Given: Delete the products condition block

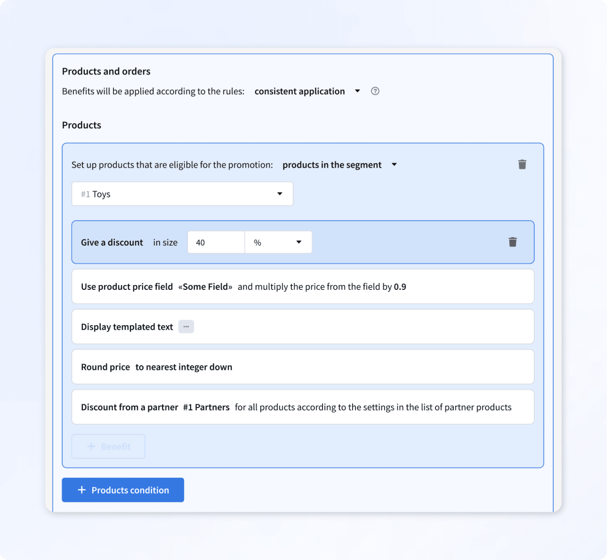Looking at the screenshot, I should click(x=522, y=164).
